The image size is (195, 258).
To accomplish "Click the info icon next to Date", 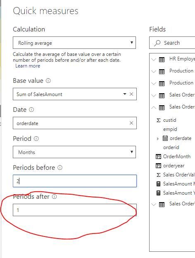I will [31, 110].
